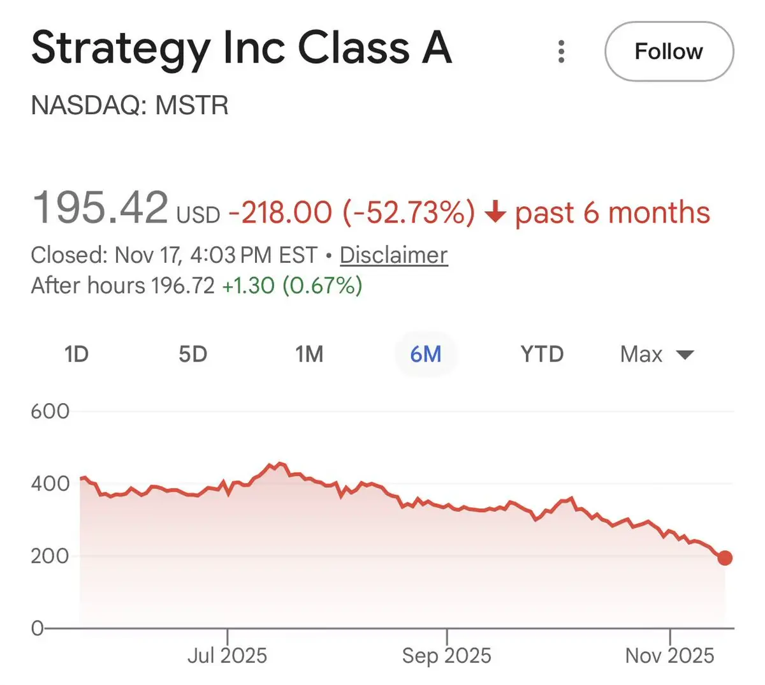The height and width of the screenshot is (685, 765).
Task: Select the 6M time range tab
Action: pyautogui.click(x=426, y=354)
